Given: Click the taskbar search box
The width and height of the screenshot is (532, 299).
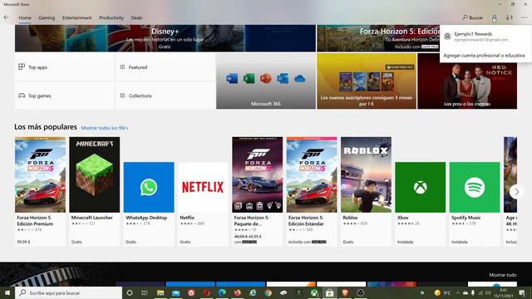Looking at the screenshot, I should tap(68, 293).
